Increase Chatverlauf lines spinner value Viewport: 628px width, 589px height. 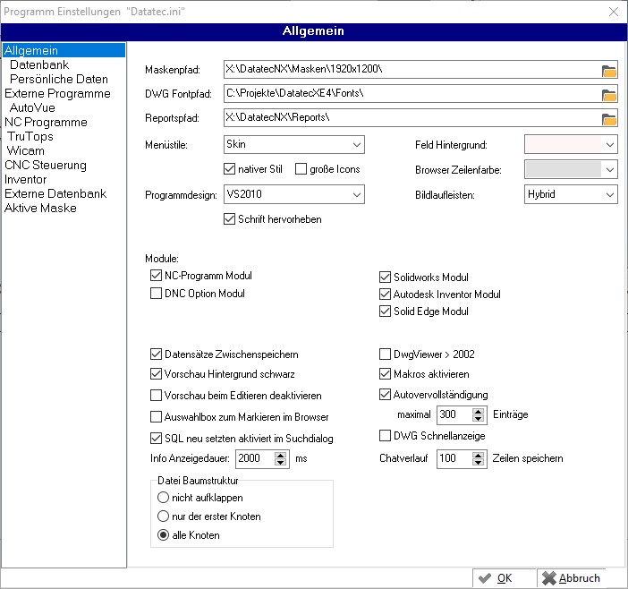(x=478, y=455)
